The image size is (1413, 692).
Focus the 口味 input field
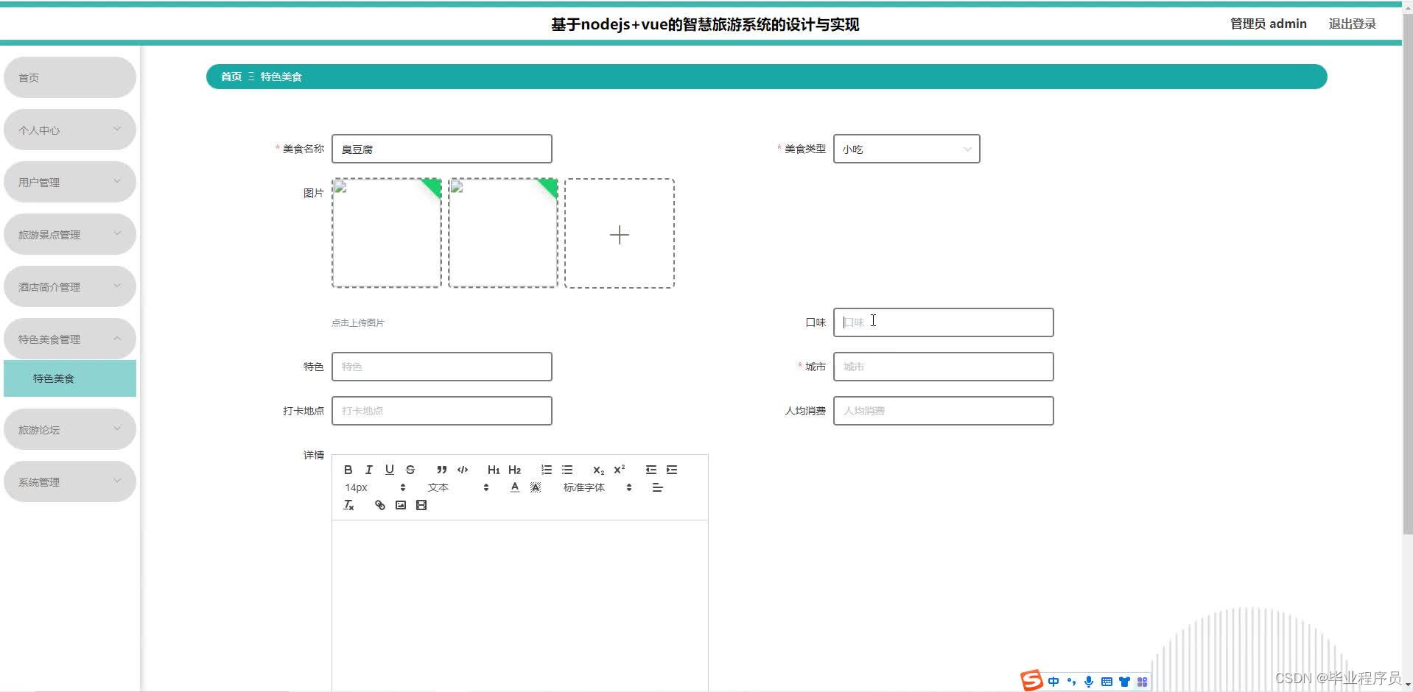coord(943,322)
